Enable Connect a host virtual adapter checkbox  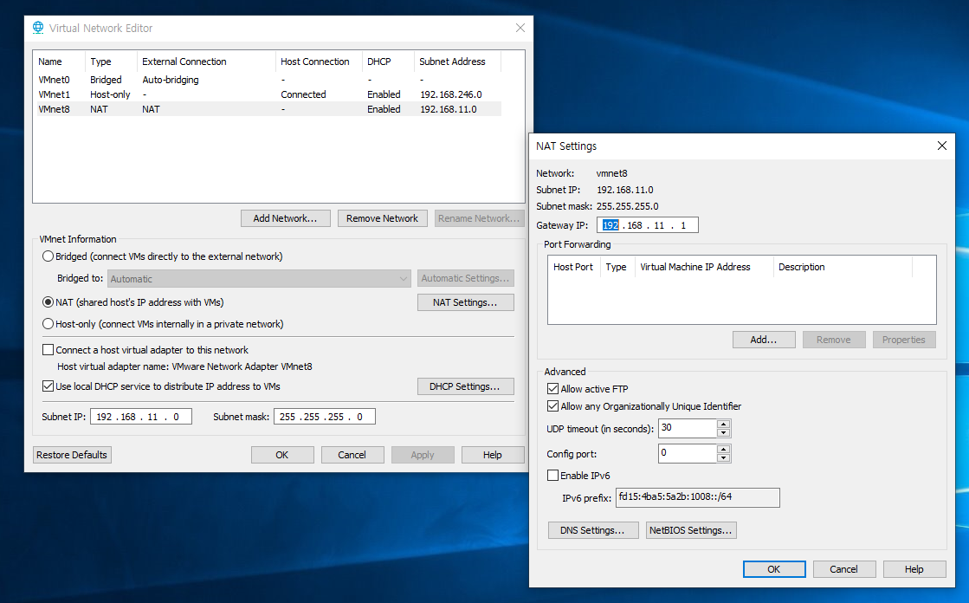48,350
